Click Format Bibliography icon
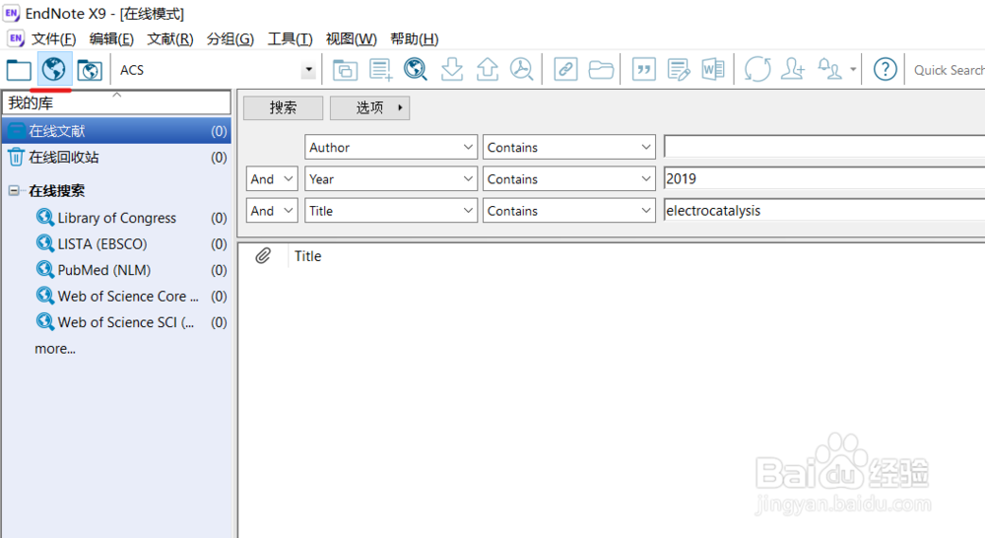 [x=679, y=70]
